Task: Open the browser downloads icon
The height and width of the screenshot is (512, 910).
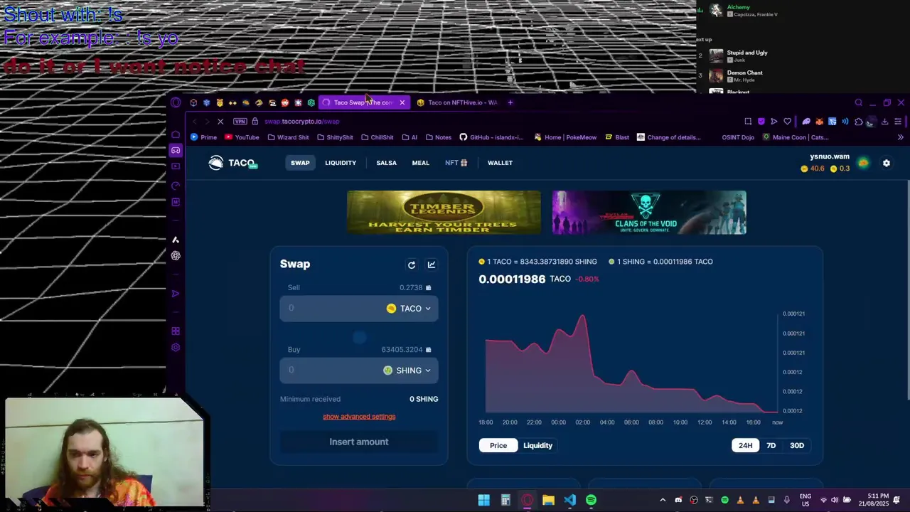Action: (884, 122)
